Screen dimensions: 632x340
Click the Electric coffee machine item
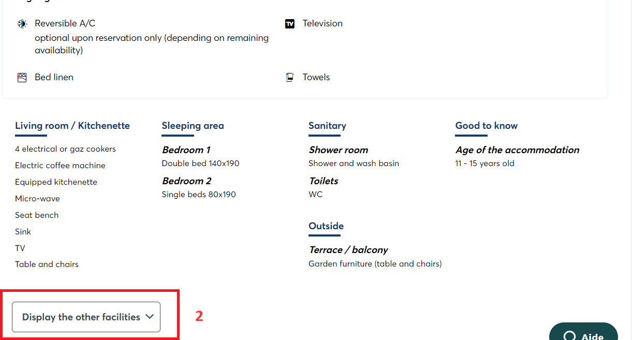(x=60, y=166)
